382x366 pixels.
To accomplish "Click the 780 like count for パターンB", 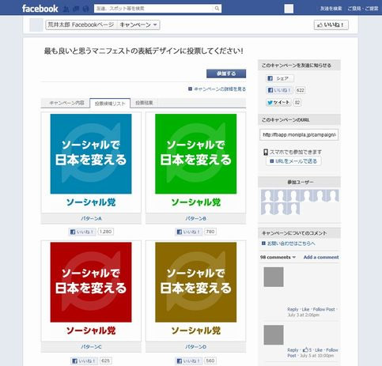I will 210,232.
